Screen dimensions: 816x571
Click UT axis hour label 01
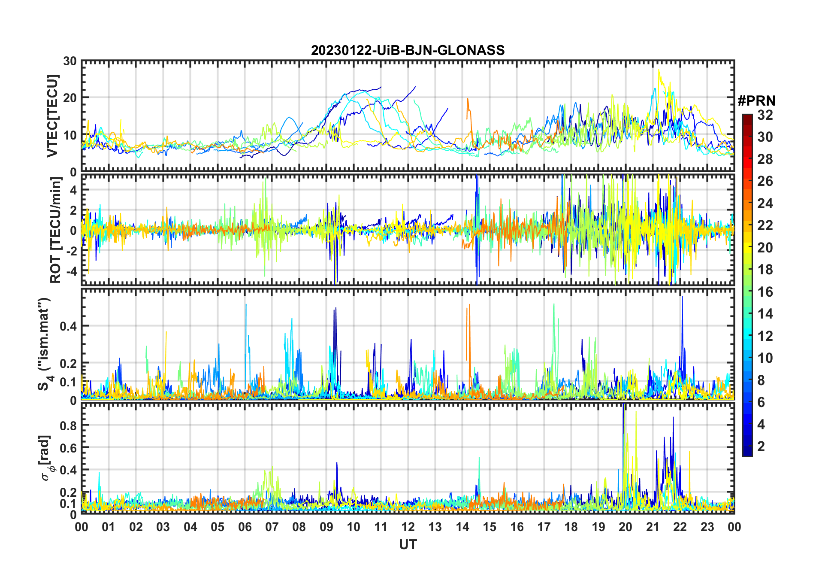109,527
